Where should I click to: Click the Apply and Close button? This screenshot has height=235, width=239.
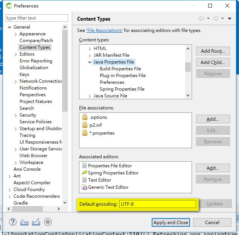pyautogui.click(x=171, y=223)
